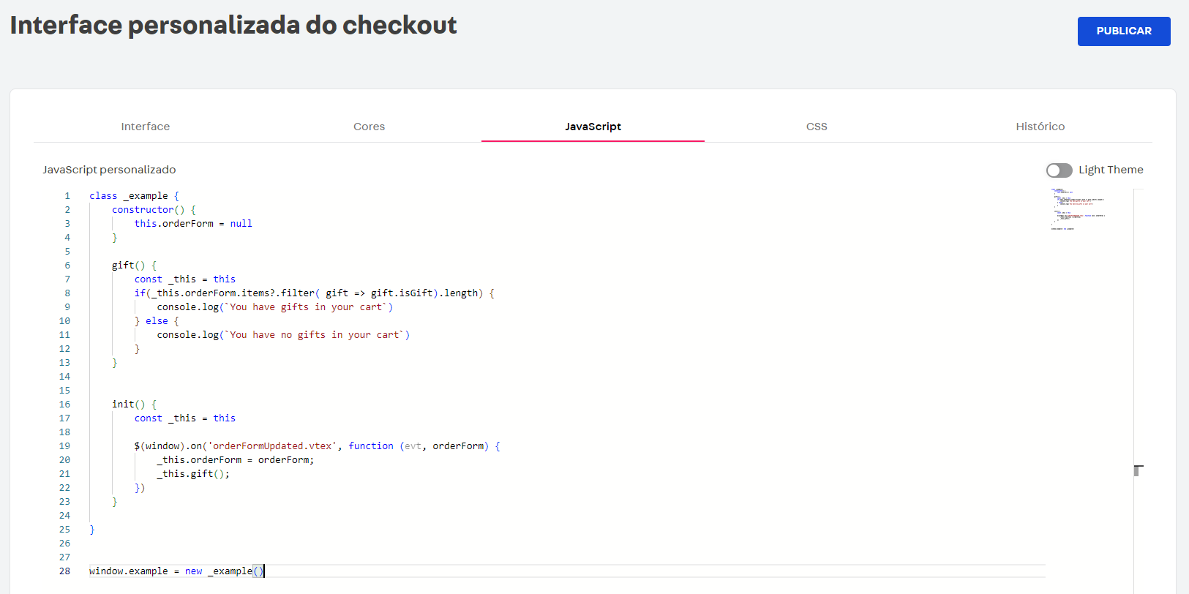Click the PUBLICAR button
This screenshot has width=1189, height=594.
point(1123,31)
